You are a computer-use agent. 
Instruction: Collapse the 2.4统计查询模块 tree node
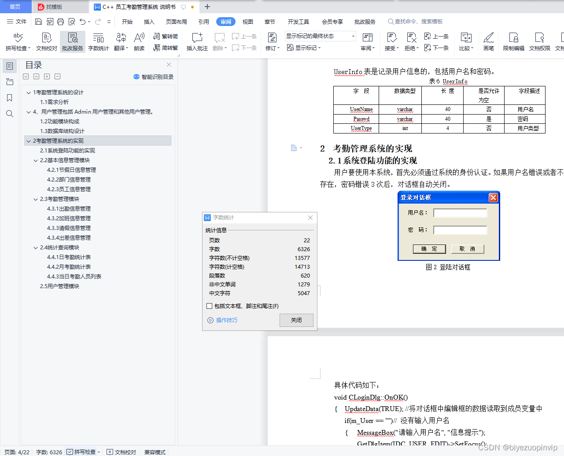pos(36,248)
